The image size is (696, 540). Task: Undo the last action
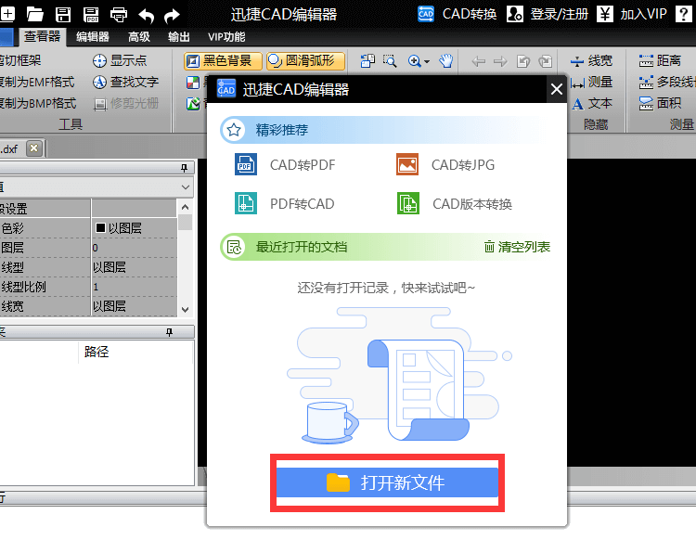coord(146,16)
